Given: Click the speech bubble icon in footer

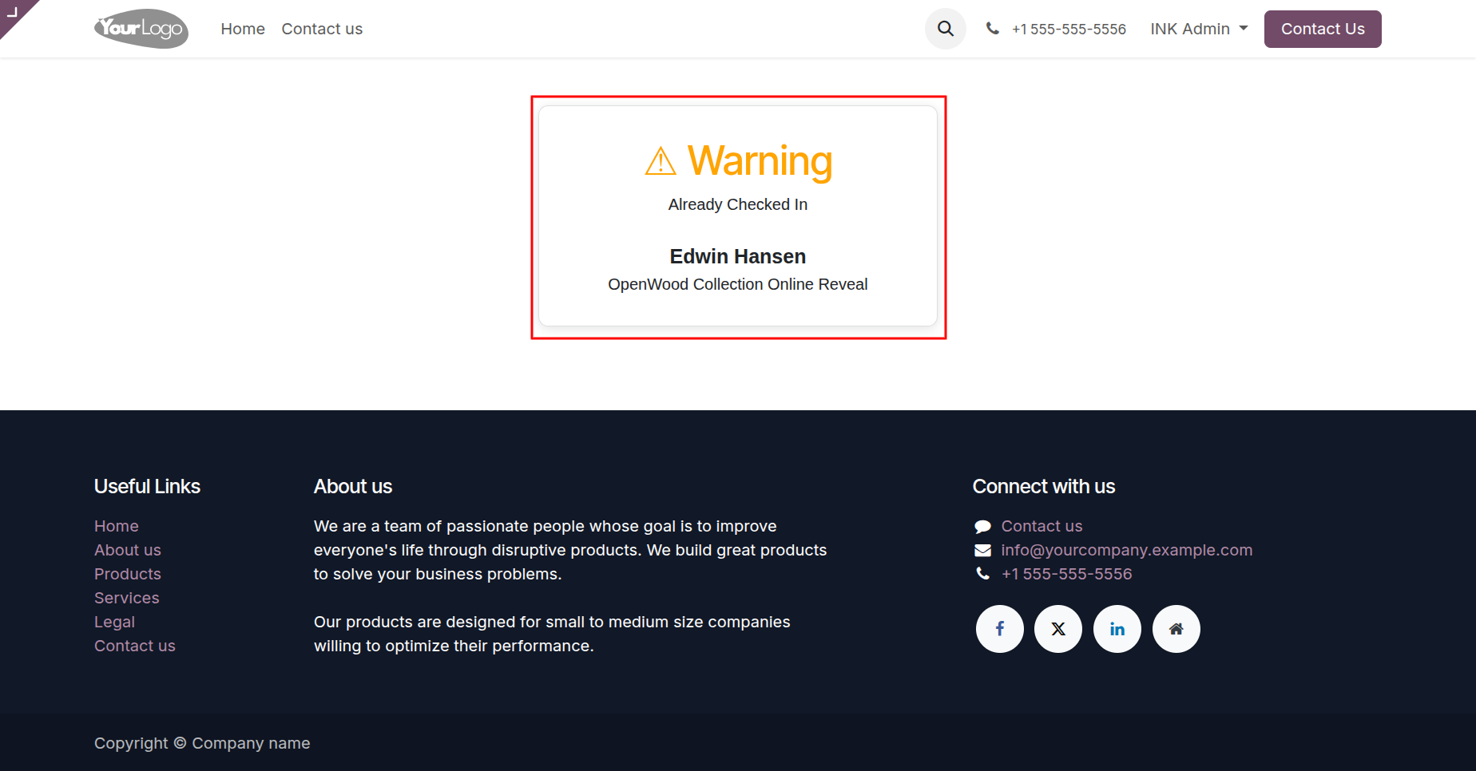Looking at the screenshot, I should pos(982,527).
